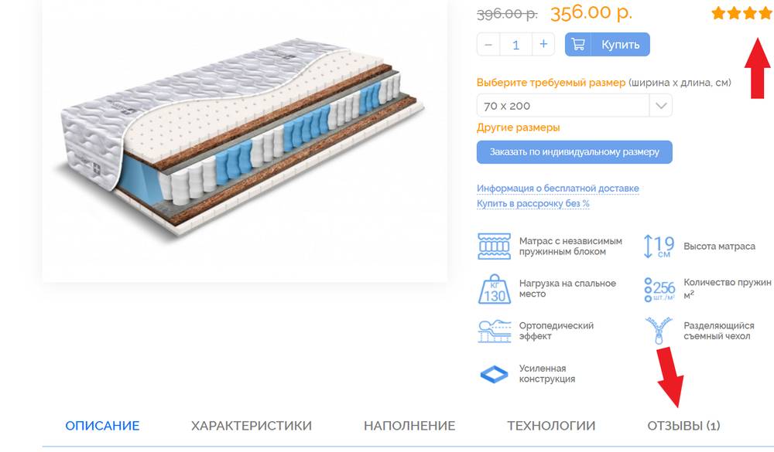The width and height of the screenshot is (774, 452).
Task: Click the 256 springs count icon
Action: (659, 289)
